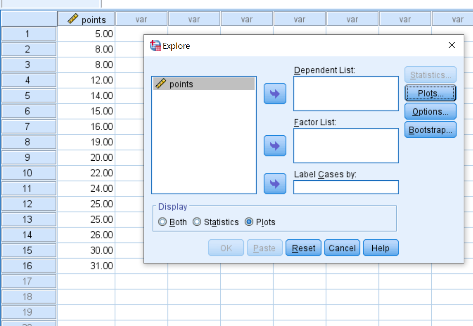Click the Explore dialog title icon
The width and height of the screenshot is (473, 326).
click(x=155, y=46)
